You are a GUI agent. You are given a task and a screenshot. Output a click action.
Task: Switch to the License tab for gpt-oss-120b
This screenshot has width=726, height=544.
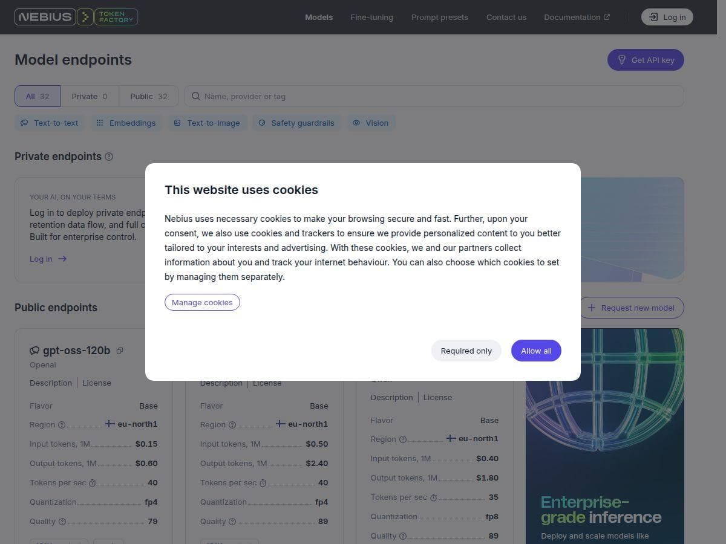pos(97,383)
